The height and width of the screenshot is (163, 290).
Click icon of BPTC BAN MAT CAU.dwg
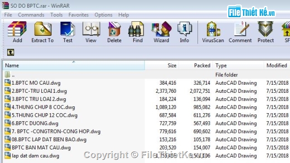pos(8,148)
